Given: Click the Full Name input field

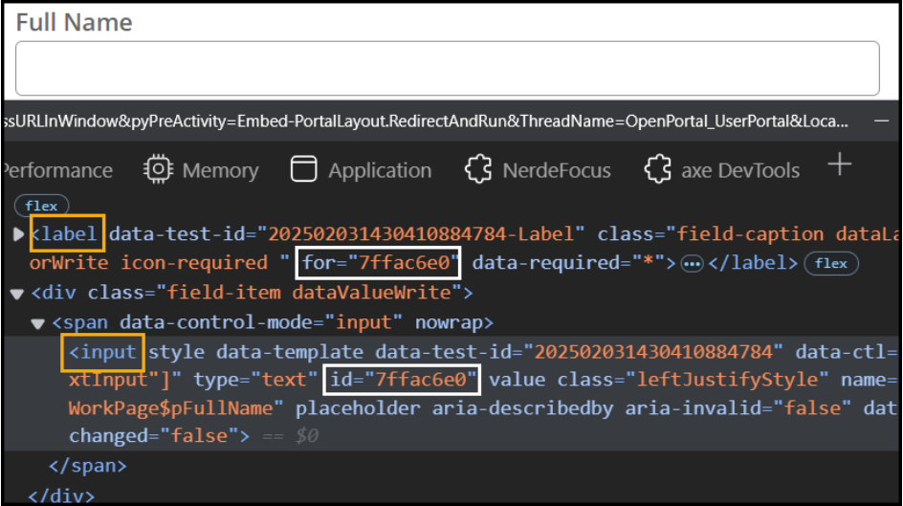Looking at the screenshot, I should pyautogui.click(x=447, y=68).
